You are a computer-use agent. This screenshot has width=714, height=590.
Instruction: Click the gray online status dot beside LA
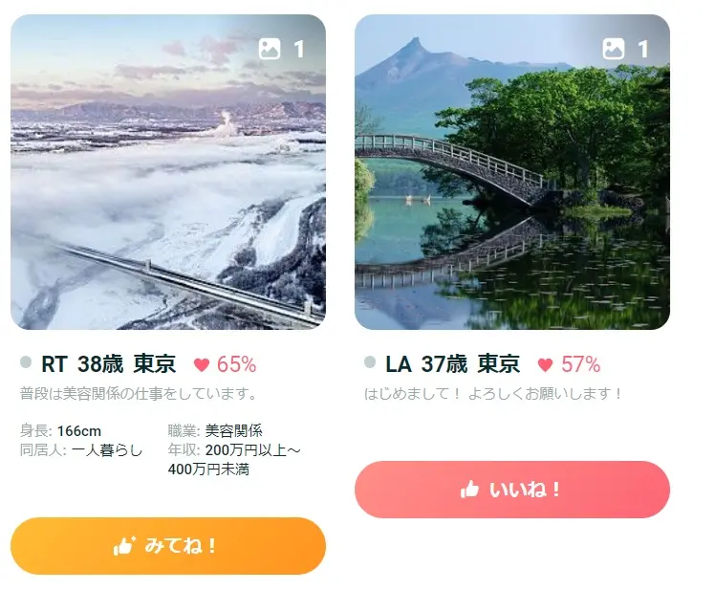370,362
